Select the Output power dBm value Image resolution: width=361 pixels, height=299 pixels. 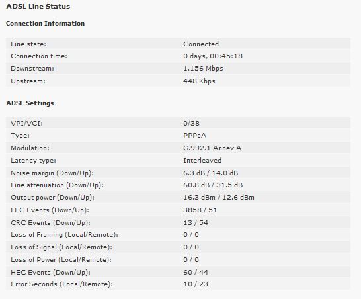(219, 198)
